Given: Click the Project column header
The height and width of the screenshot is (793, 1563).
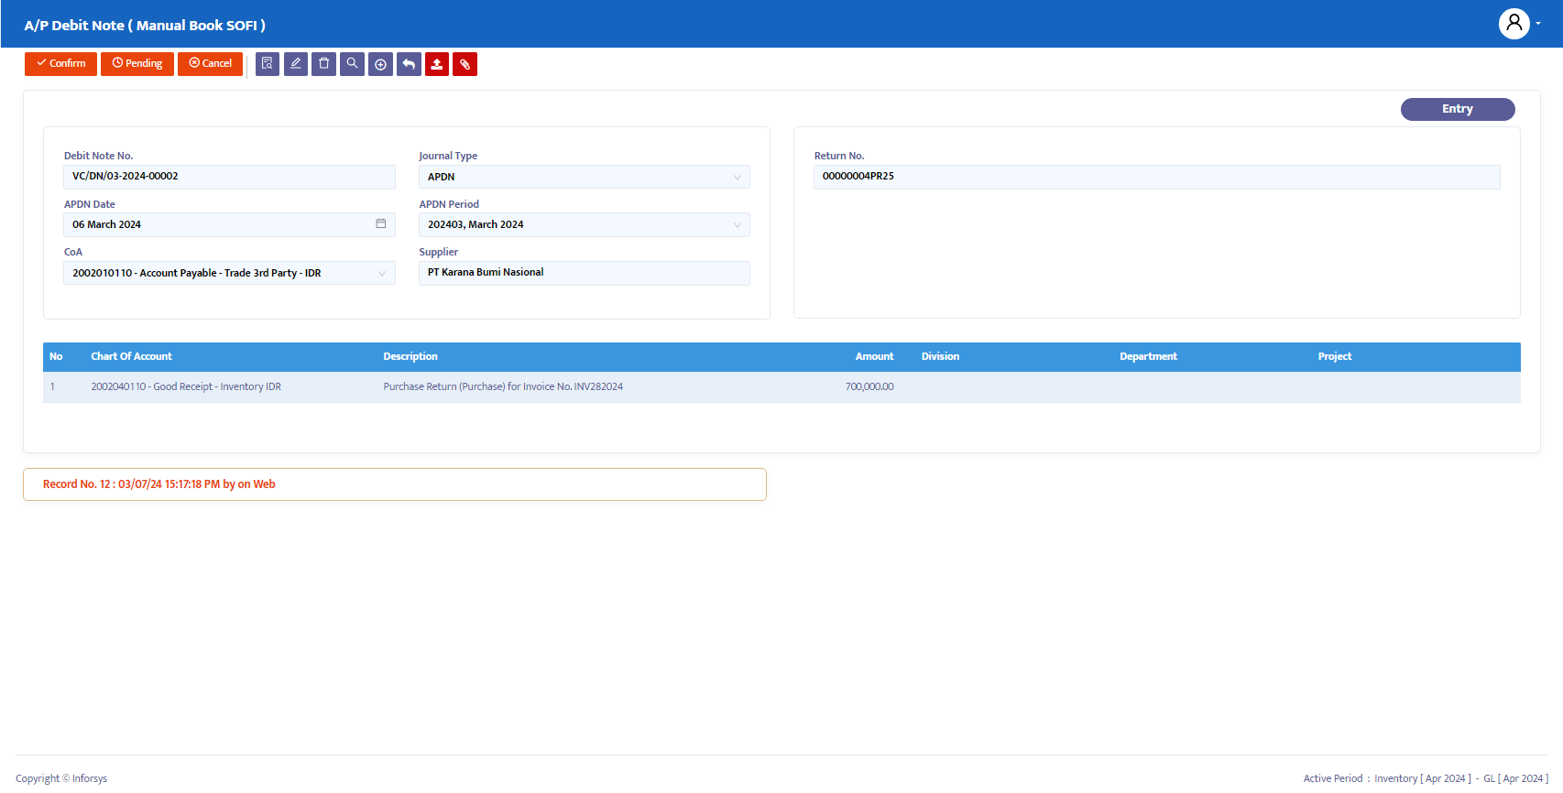Looking at the screenshot, I should (1335, 357).
